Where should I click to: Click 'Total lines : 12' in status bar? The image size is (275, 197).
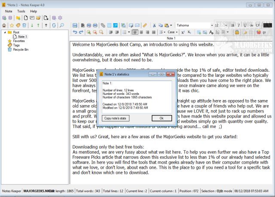[x=113, y=191]
